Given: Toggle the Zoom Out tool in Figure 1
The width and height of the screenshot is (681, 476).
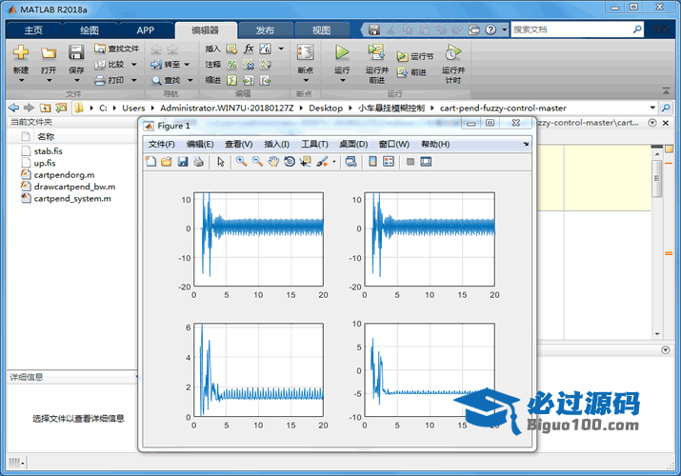Looking at the screenshot, I should (x=257, y=162).
